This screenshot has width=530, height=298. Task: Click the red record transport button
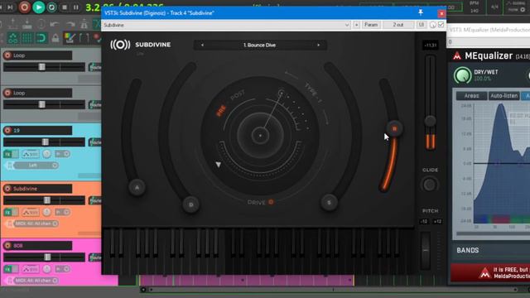tap(24, 7)
